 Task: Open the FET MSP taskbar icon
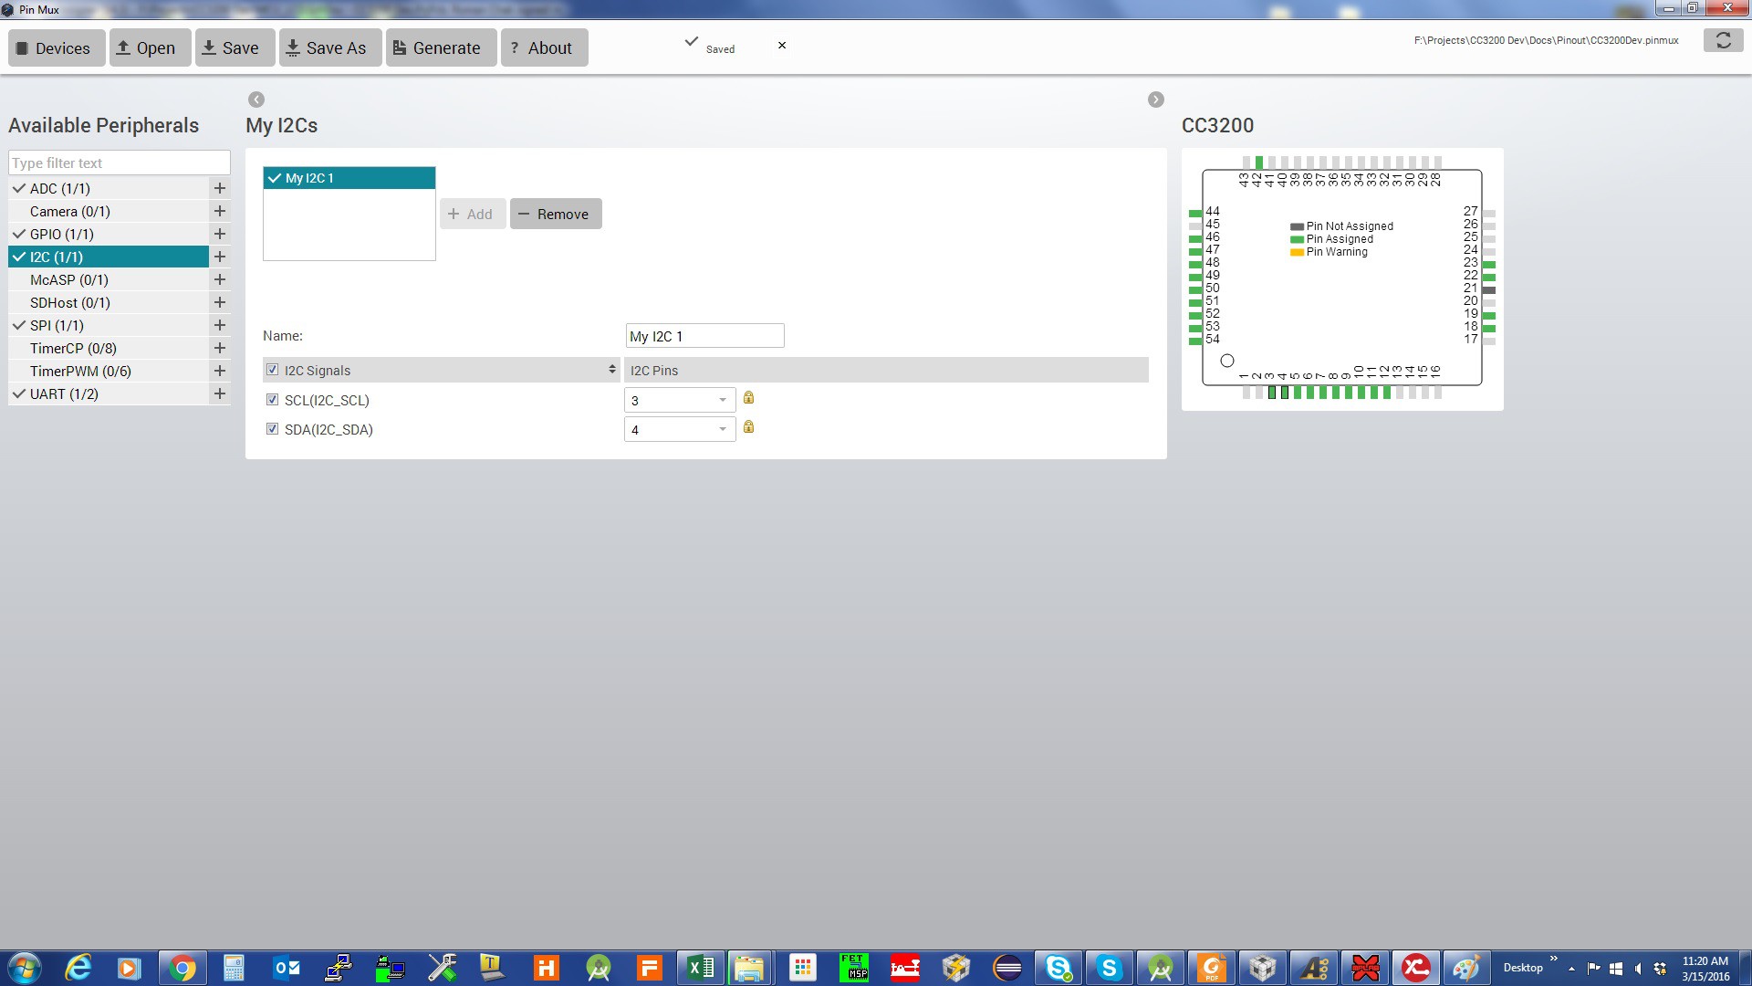[x=854, y=968]
